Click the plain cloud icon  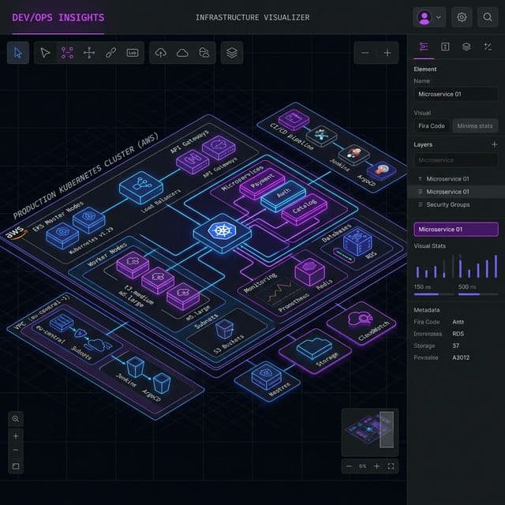[x=182, y=53]
